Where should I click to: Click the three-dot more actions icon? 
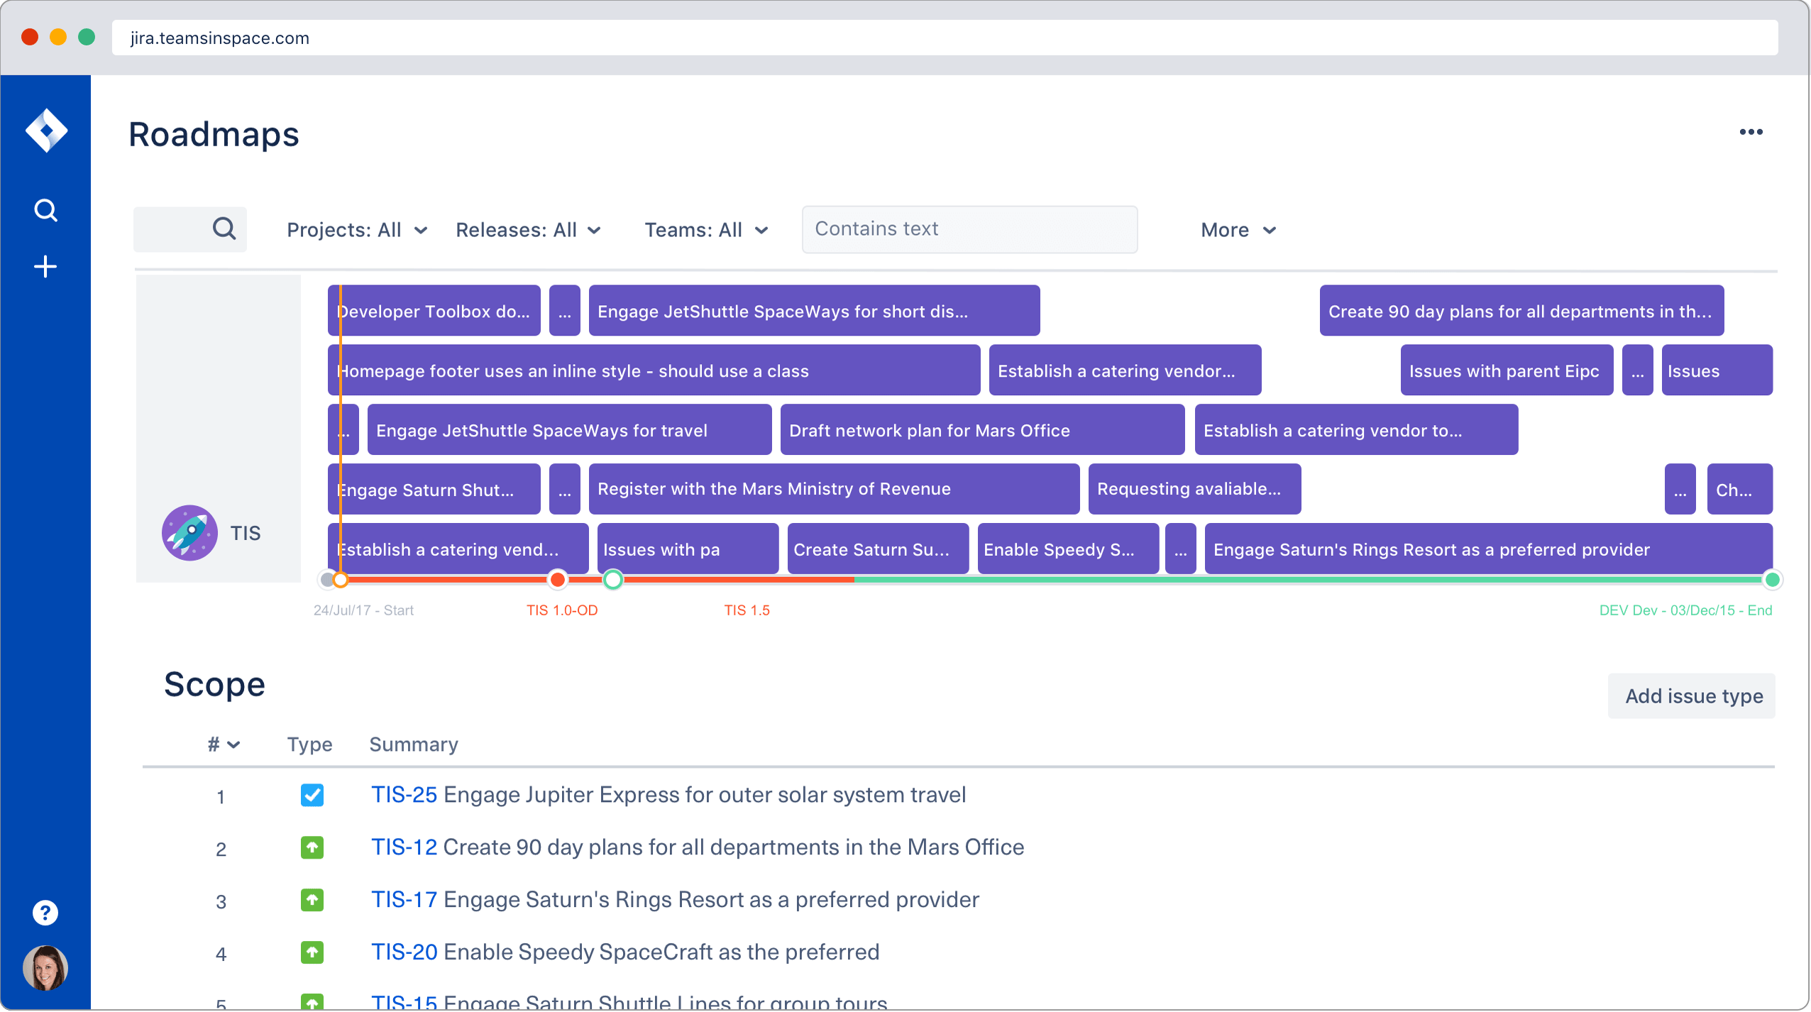pyautogui.click(x=1751, y=132)
